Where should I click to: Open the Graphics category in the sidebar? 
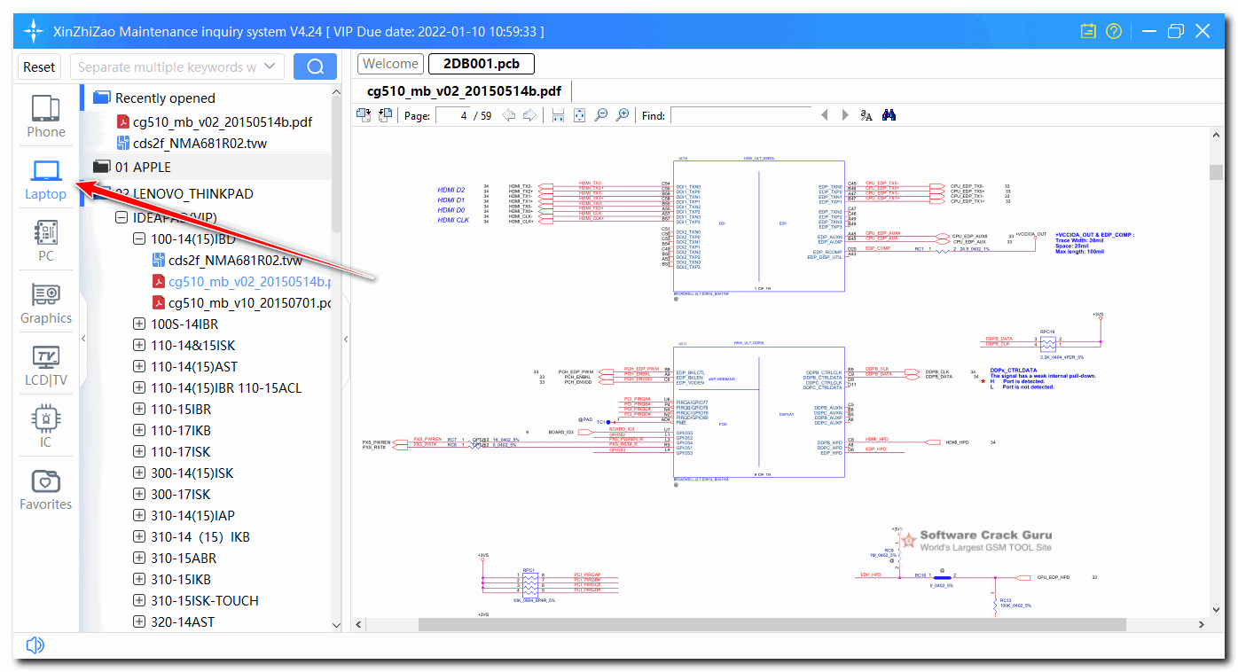click(x=45, y=303)
